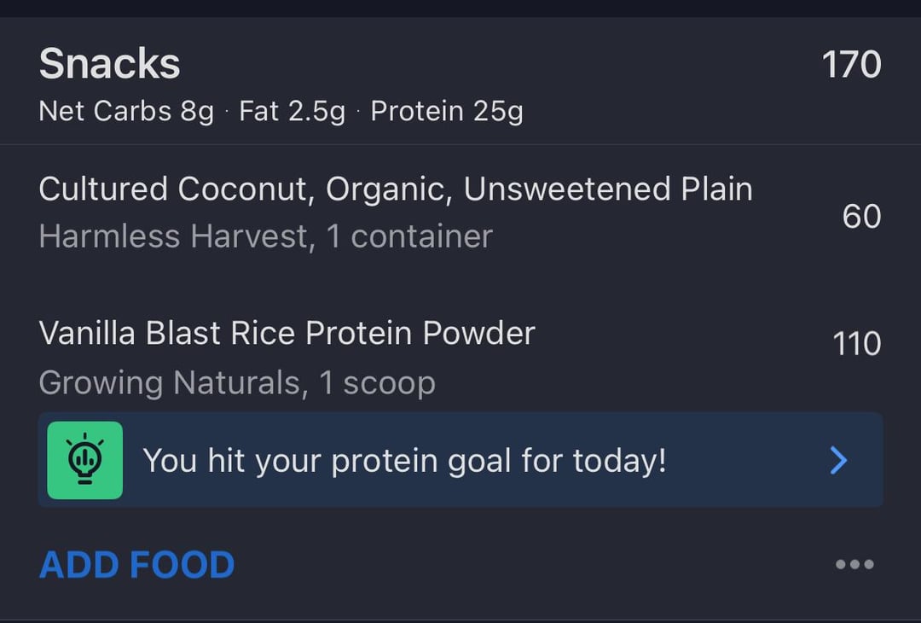921x623 pixels.
Task: Tap the Protein 25g macro label
Action: 447,112
